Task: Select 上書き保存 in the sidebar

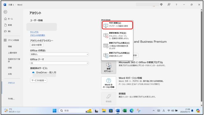Action: coord(12,53)
